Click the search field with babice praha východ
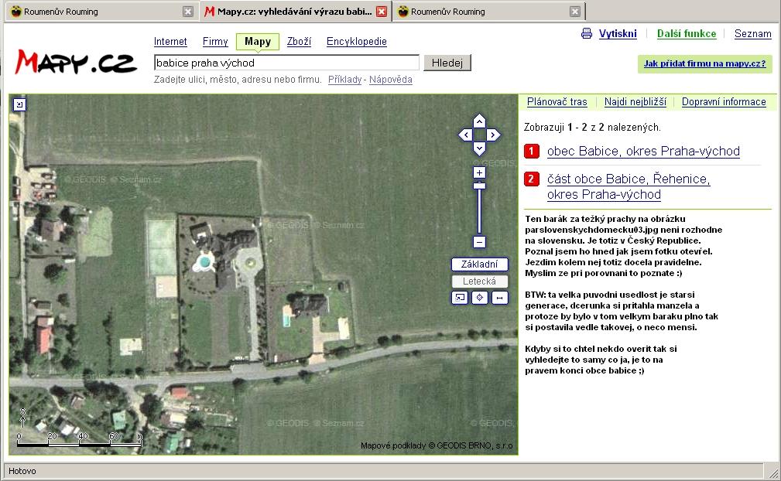 pos(286,63)
